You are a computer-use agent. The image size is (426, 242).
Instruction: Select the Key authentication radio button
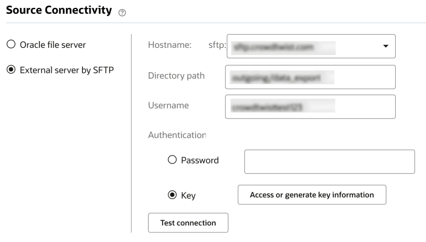tap(172, 195)
